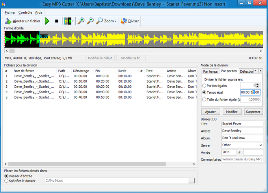Open the dropdown arrow beside waveform selection icon
Image resolution: width=268 pixels, height=193 pixels.
click(x=73, y=21)
